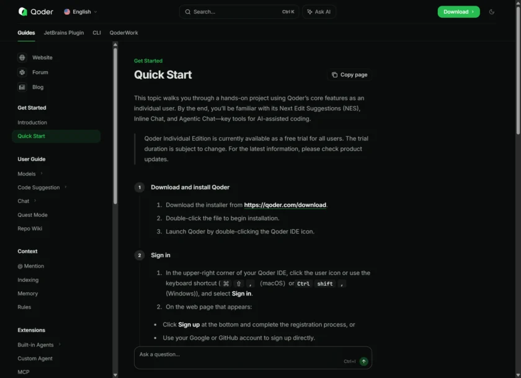
Task: Submit question with green arrow button
Action: pyautogui.click(x=363, y=361)
